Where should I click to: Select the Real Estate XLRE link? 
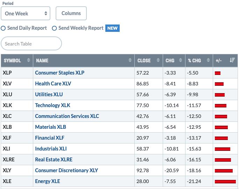pyautogui.click(x=54, y=160)
